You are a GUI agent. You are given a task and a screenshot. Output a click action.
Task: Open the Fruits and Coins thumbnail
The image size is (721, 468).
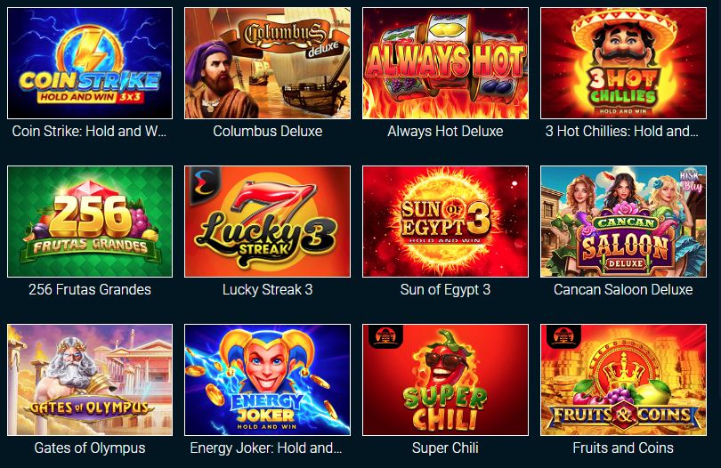(623, 380)
